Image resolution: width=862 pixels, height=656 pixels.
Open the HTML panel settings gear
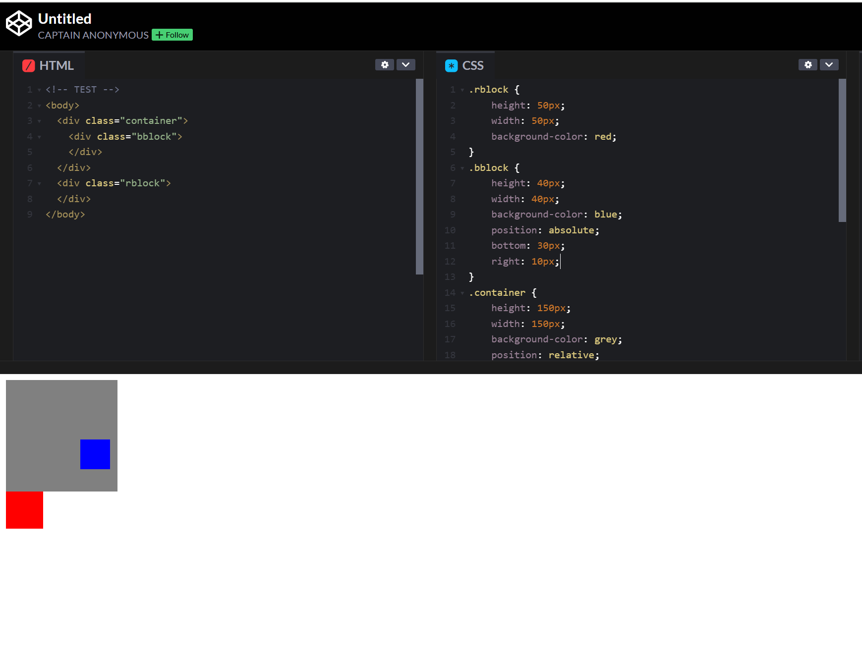click(x=385, y=65)
